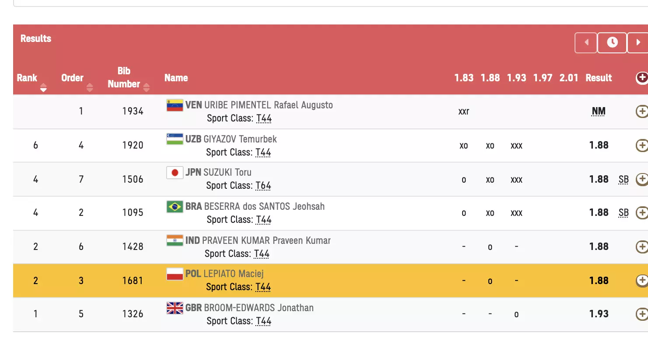Open plus icon for BROOM-EDWARDS row
The image size is (648, 347).
641,314
